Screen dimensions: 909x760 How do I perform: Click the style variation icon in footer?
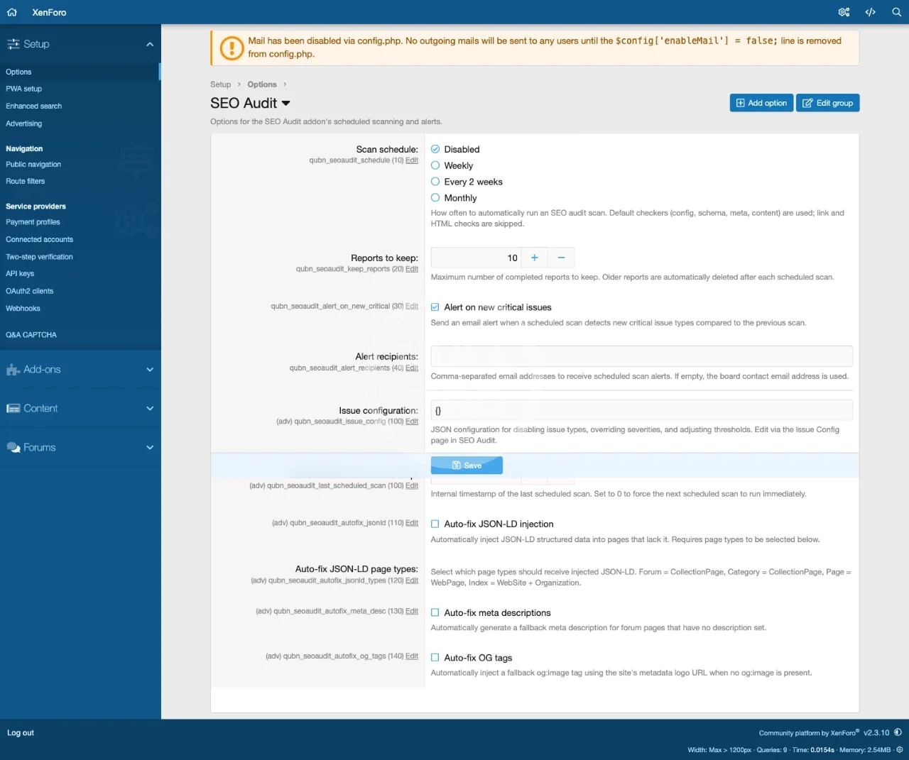point(898,732)
